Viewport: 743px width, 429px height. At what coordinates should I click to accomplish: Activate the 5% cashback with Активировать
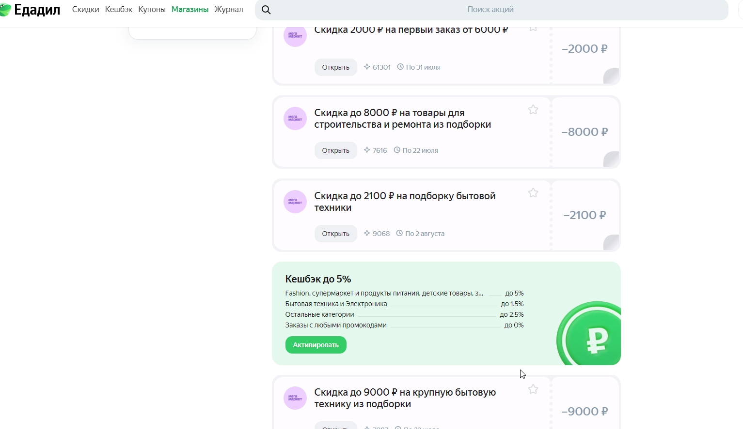coord(316,345)
